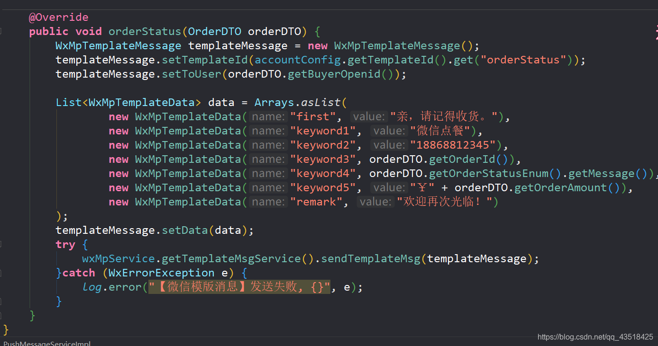This screenshot has height=346, width=658.
Task: Click the 'void' return type keyword
Action: click(x=89, y=32)
